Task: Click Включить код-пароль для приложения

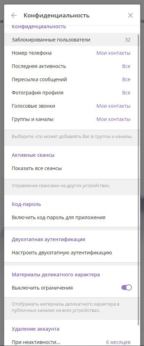Action: 72,217
